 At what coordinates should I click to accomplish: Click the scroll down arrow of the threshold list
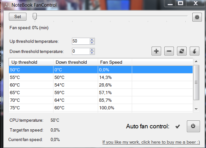click(196, 109)
